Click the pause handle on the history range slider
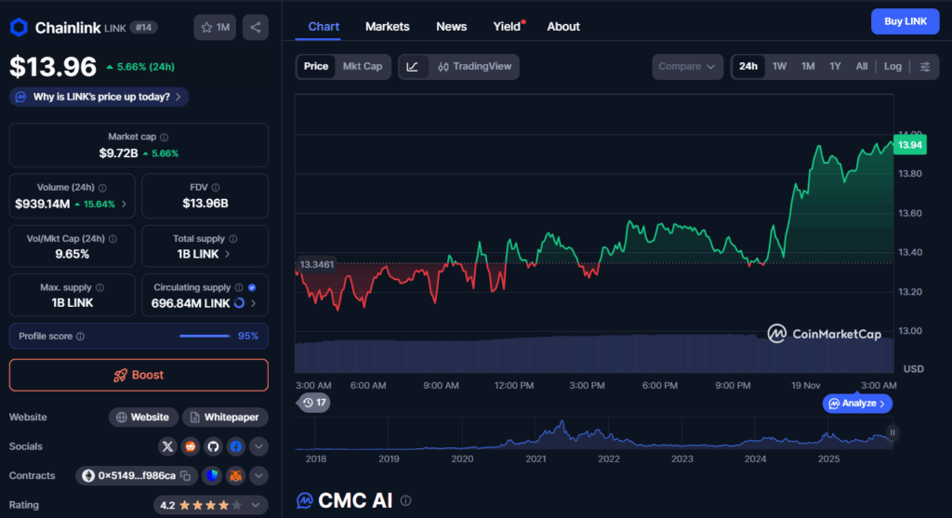952x518 pixels. point(892,432)
